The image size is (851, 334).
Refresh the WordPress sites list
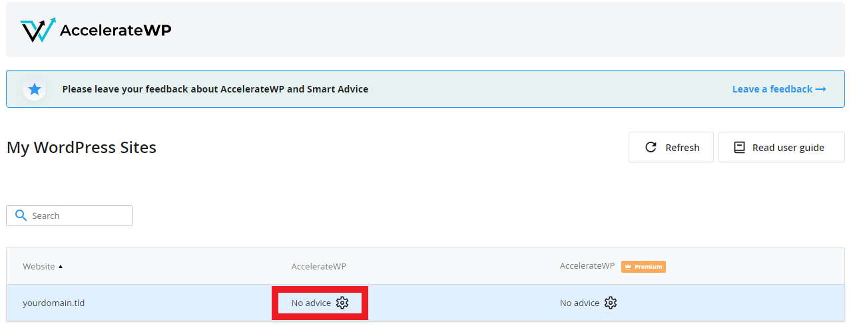point(671,147)
